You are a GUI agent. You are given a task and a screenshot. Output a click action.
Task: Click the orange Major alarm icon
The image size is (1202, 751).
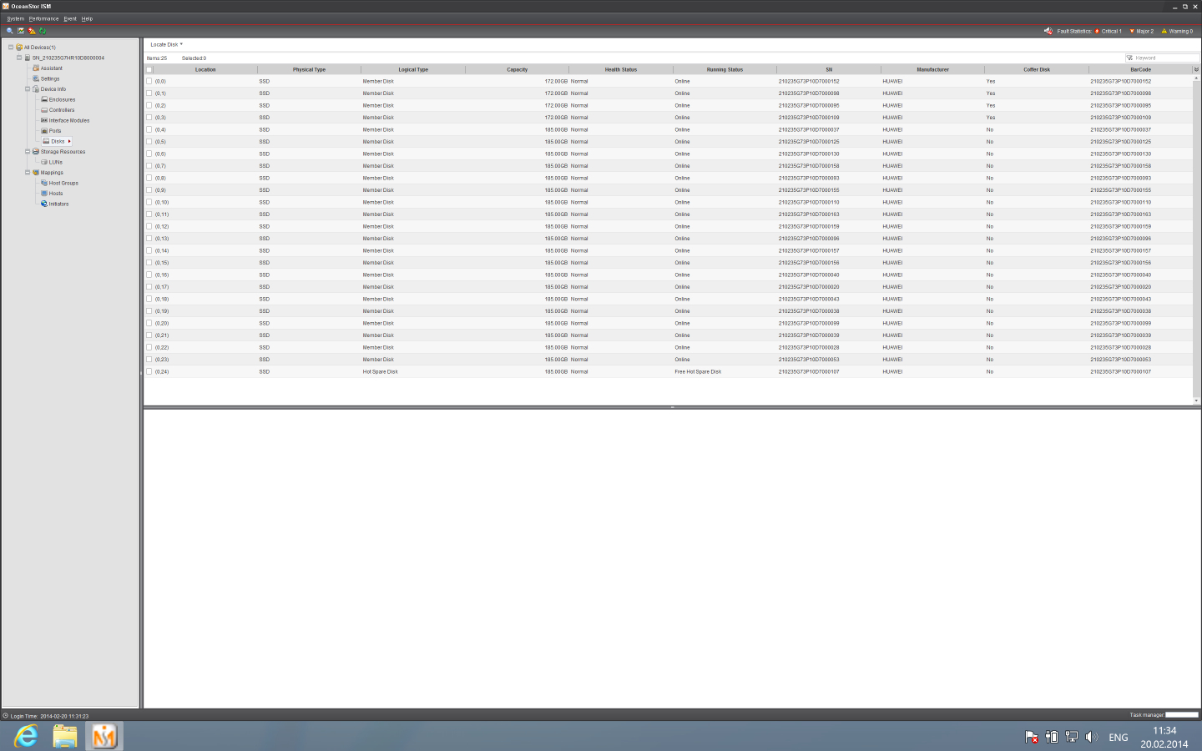[x=1132, y=31]
